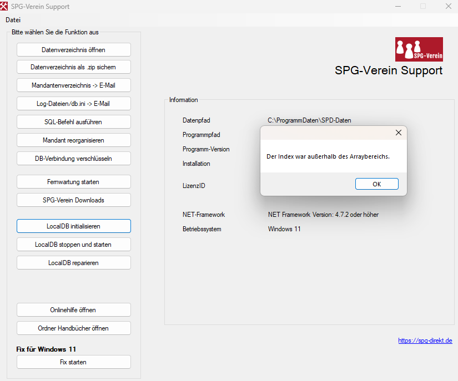Screen dimensions: 458x381
Task: Close the SPG-Verein Support window
Action: click(x=449, y=7)
